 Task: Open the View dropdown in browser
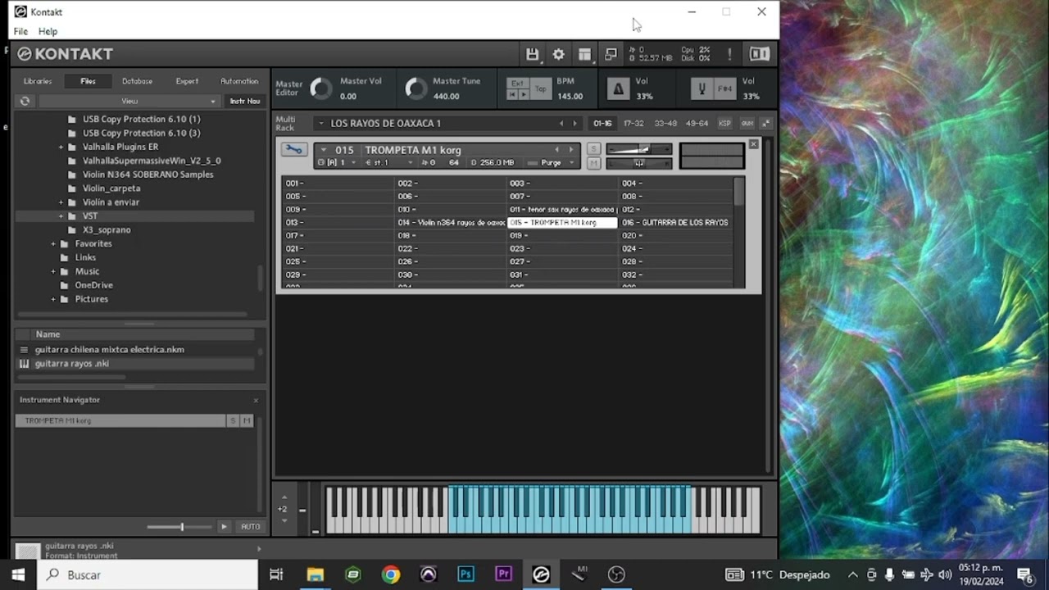coord(129,101)
